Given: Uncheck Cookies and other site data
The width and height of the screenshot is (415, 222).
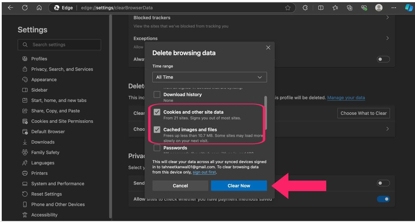Looking at the screenshot, I should 157,112.
